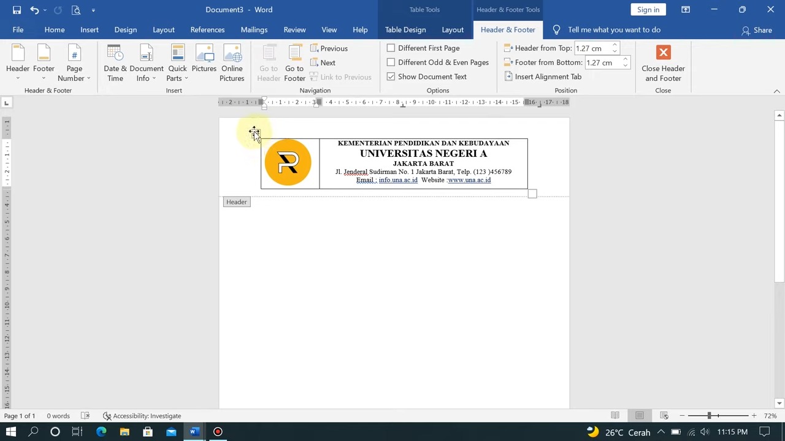Open Quick Parts menu
Image resolution: width=785 pixels, height=441 pixels.
pyautogui.click(x=177, y=63)
